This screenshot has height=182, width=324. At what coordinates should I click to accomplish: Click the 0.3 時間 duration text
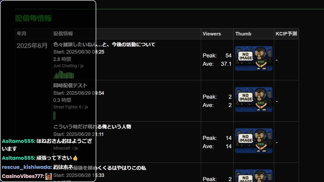point(62,100)
